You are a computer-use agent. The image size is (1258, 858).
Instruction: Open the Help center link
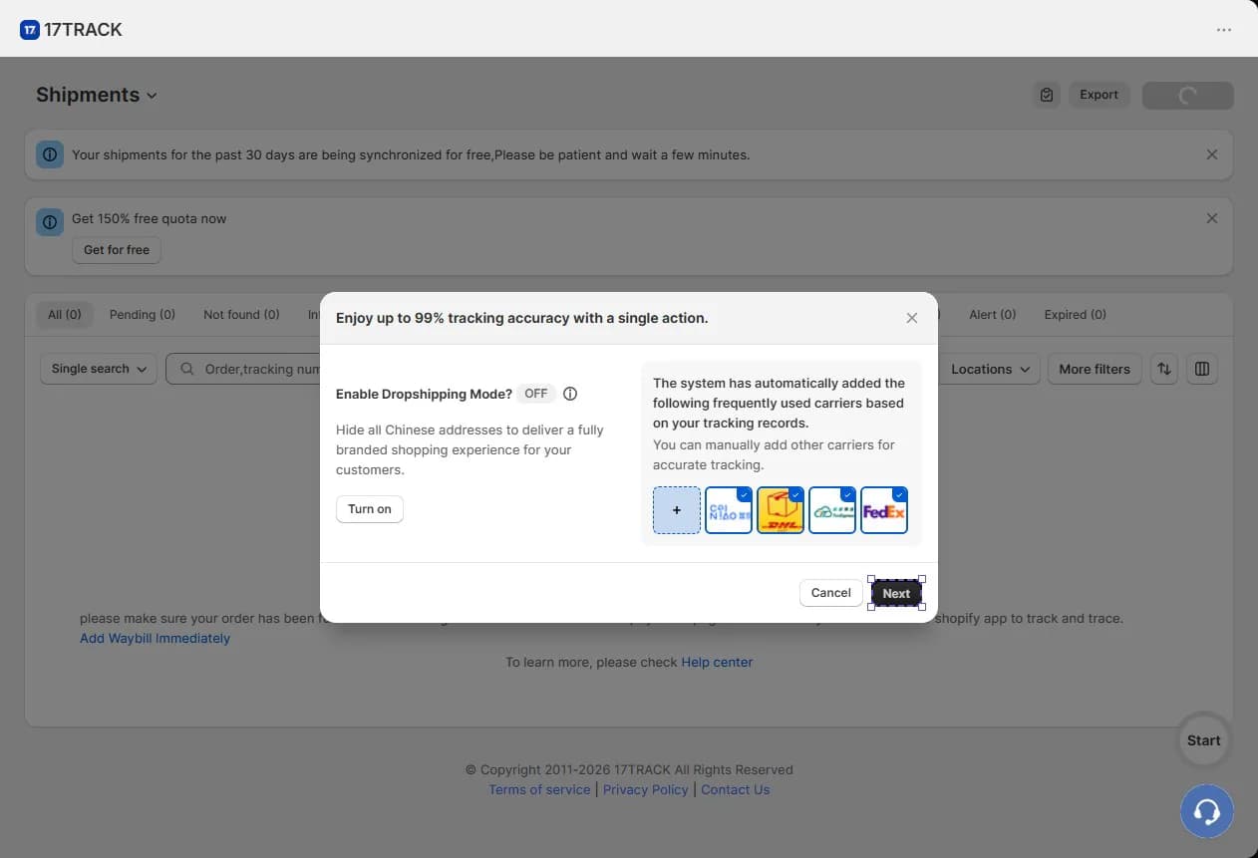(717, 662)
